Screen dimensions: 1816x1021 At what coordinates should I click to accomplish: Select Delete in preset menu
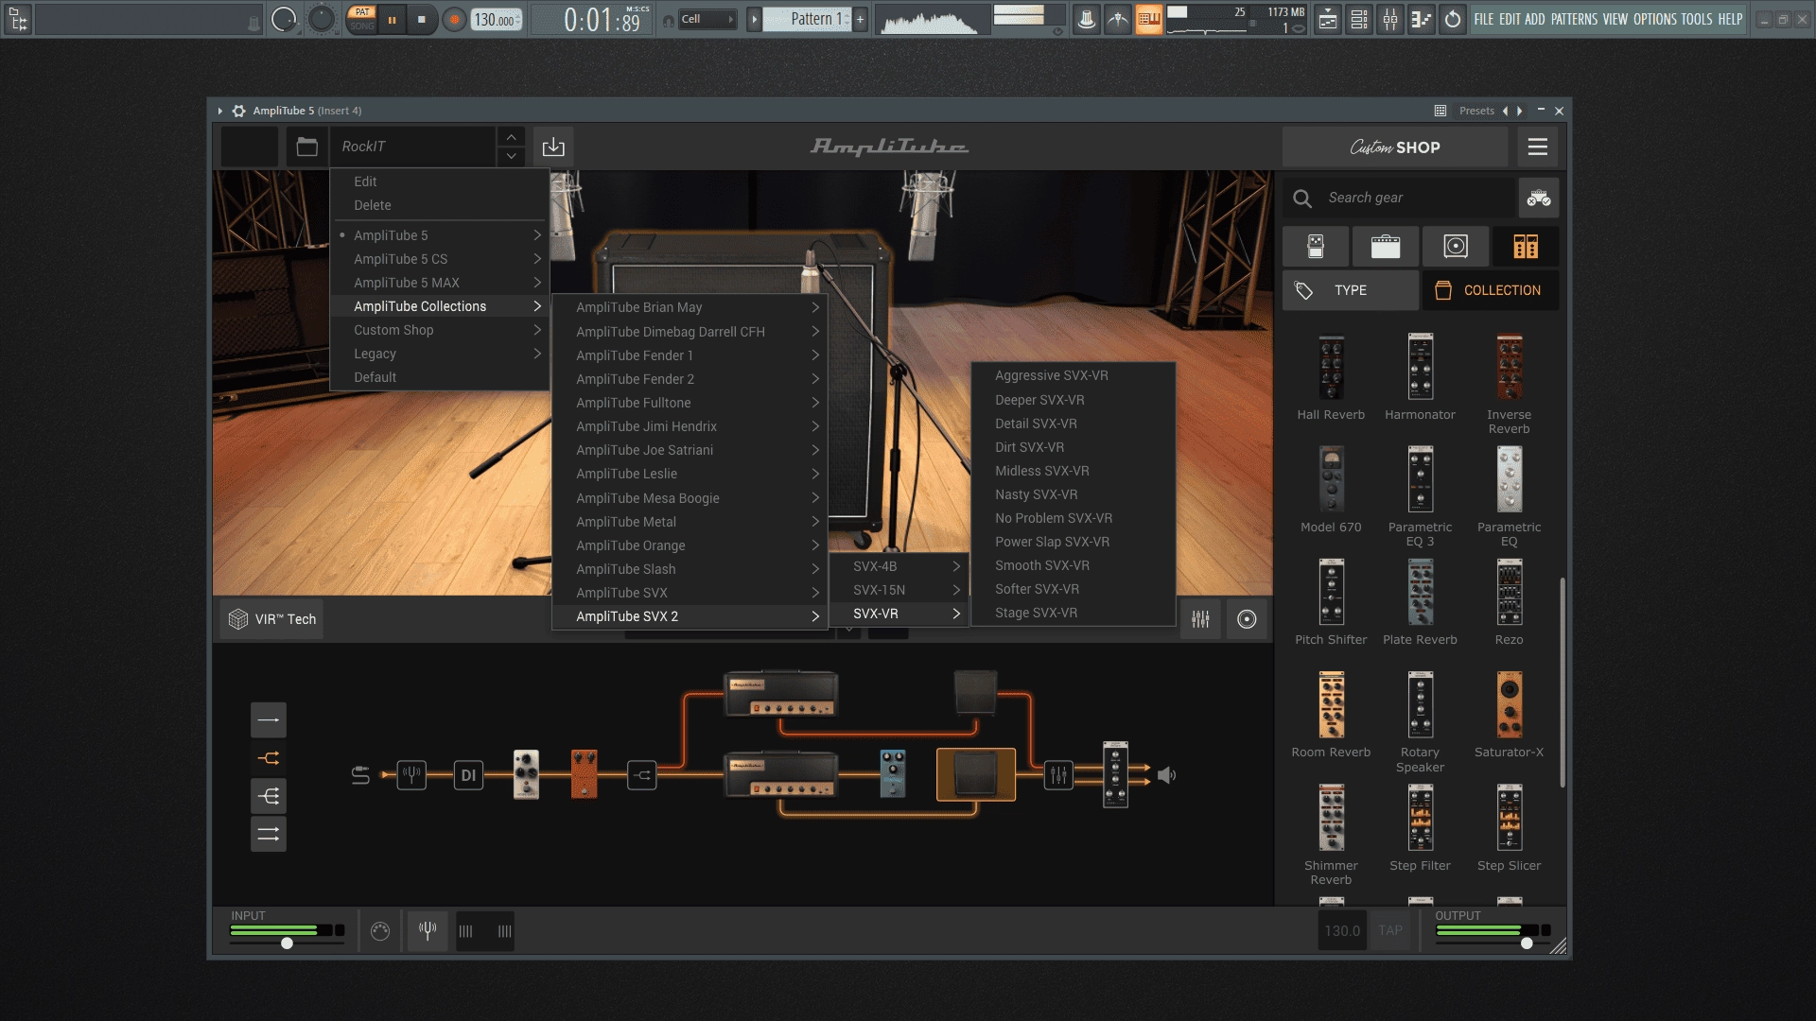pos(440,205)
